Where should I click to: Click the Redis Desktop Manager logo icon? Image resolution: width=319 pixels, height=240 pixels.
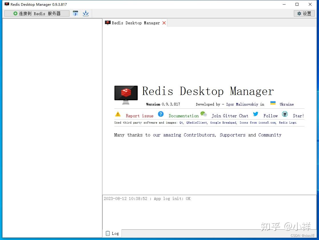coord(126,94)
